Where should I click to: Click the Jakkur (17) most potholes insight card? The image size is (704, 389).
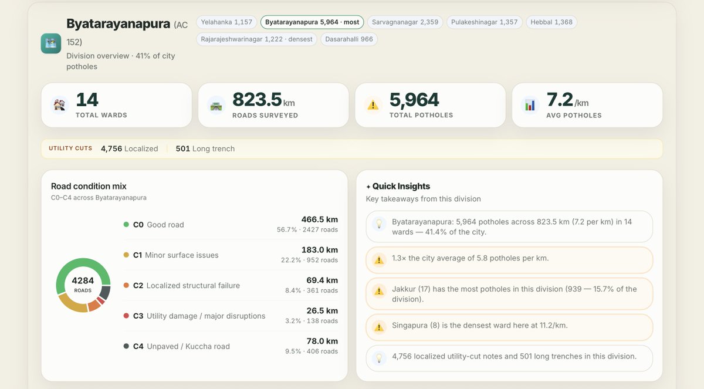coord(509,293)
